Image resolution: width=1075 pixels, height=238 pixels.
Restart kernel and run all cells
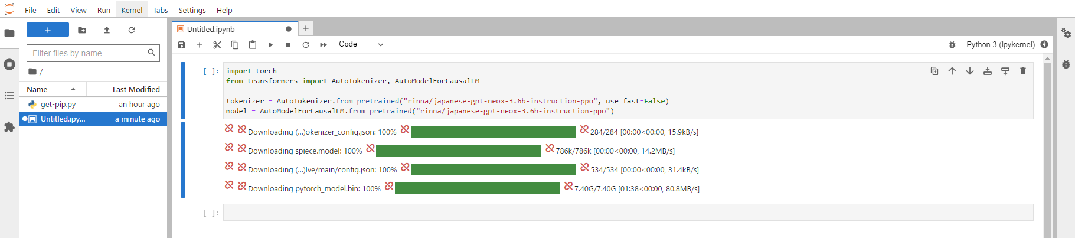point(324,45)
